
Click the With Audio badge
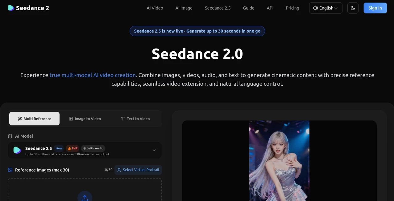93,148
